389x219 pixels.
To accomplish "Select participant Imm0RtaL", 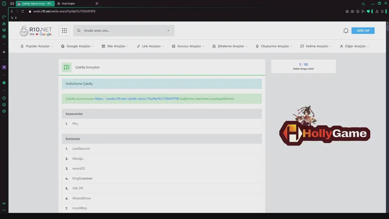I will 80,208.
